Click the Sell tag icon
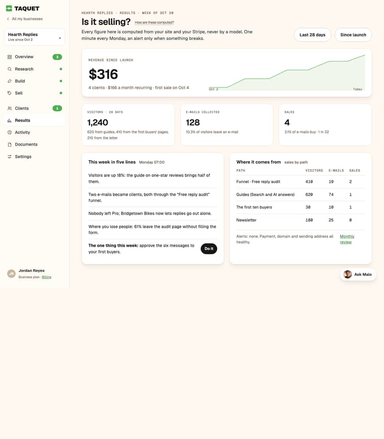The width and height of the screenshot is (384, 439). (10, 93)
